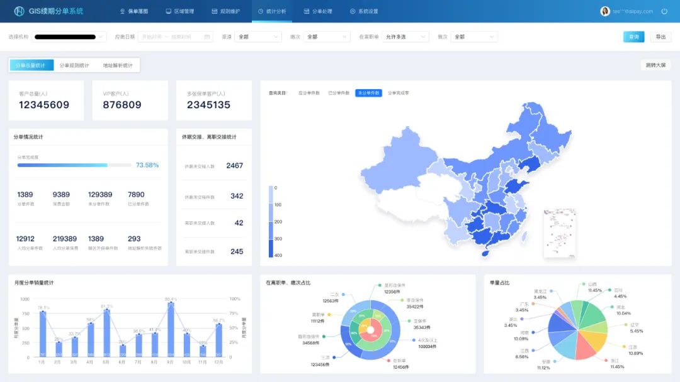
Task: Go to 系统设置 in top navigation
Action: [x=364, y=11]
